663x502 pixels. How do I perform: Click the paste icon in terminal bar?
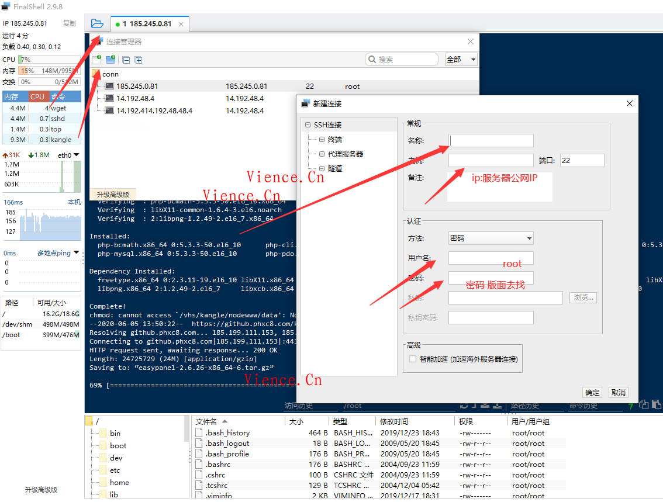click(x=657, y=404)
